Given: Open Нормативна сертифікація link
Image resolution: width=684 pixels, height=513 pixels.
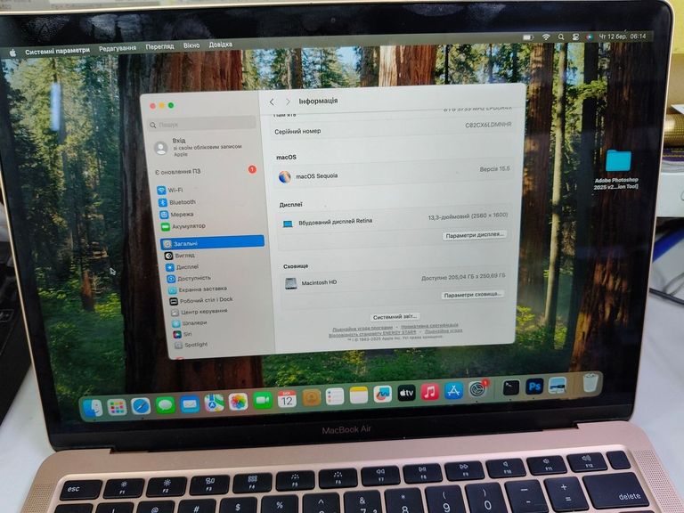Looking at the screenshot, I should coord(429,325).
